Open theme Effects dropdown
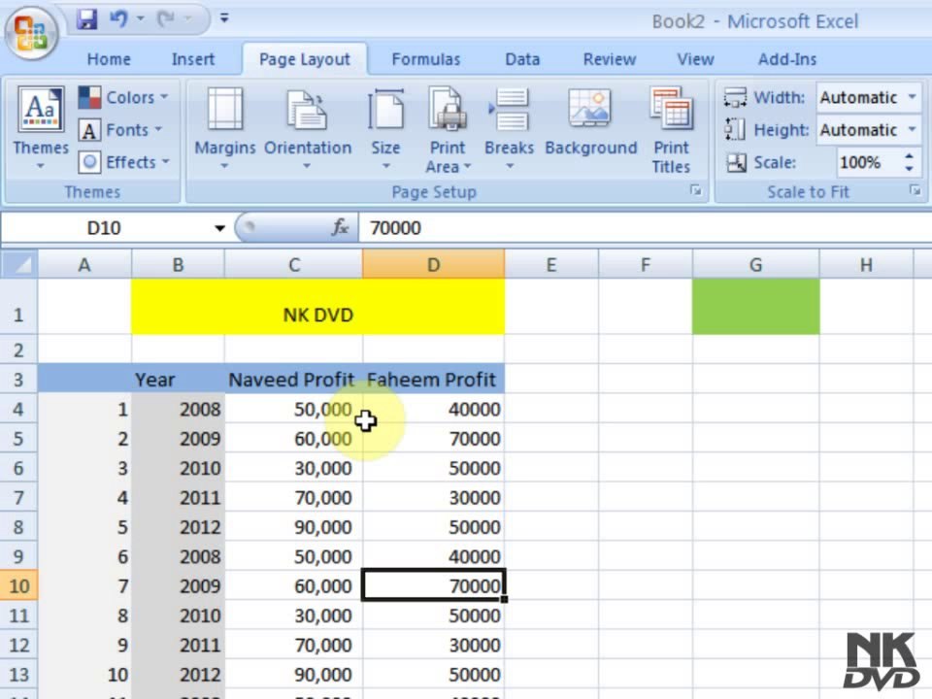 point(125,162)
